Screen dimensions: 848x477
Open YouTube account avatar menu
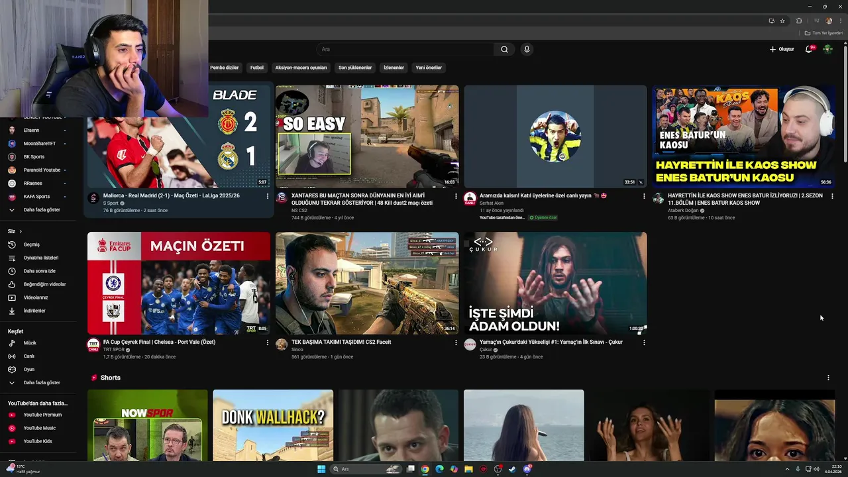coord(827,49)
